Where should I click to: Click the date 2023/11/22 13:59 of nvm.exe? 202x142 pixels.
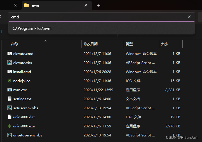(x=98, y=90)
